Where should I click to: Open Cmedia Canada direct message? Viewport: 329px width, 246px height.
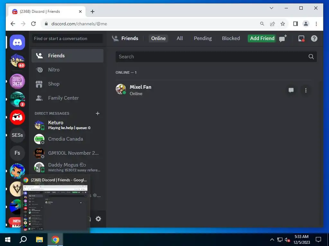pyautogui.click(x=67, y=139)
